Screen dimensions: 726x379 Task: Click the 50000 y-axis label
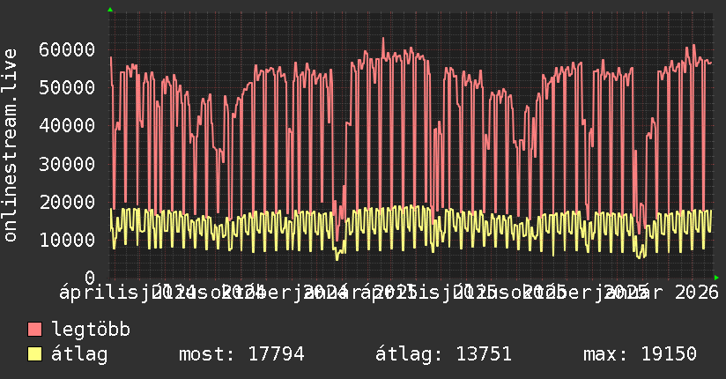[67, 87]
